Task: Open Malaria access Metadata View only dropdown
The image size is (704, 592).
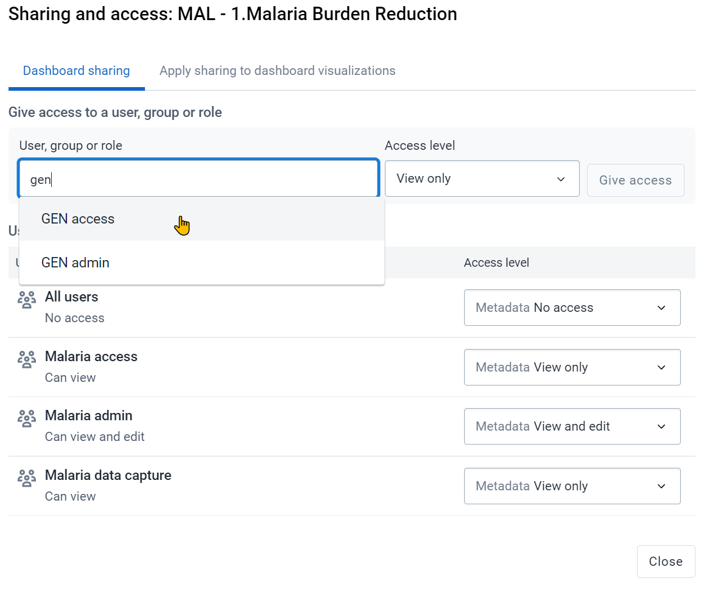Action: (x=572, y=367)
